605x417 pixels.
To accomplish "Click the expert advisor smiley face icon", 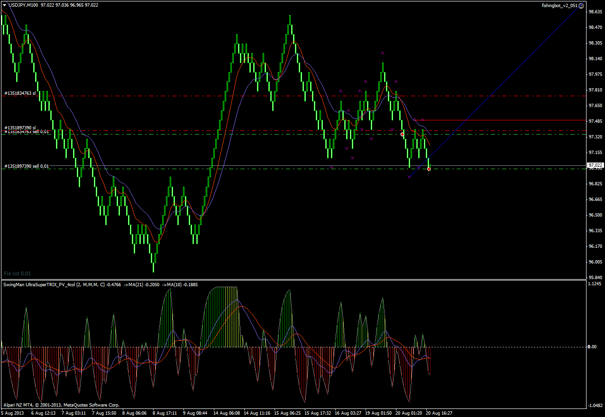I will pyautogui.click(x=581, y=5).
